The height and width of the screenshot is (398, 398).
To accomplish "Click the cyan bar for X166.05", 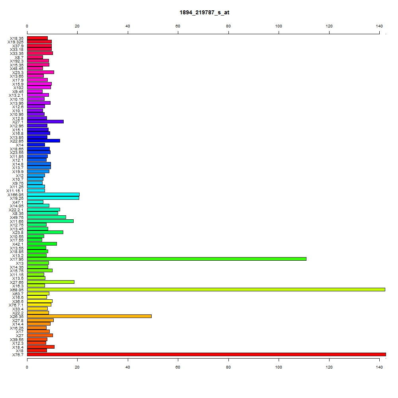I will pyautogui.click(x=53, y=195).
